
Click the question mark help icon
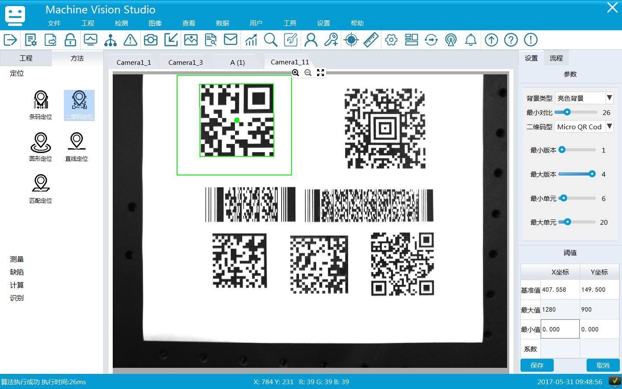(x=511, y=40)
